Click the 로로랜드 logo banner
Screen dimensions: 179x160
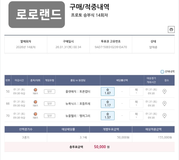click(37, 15)
